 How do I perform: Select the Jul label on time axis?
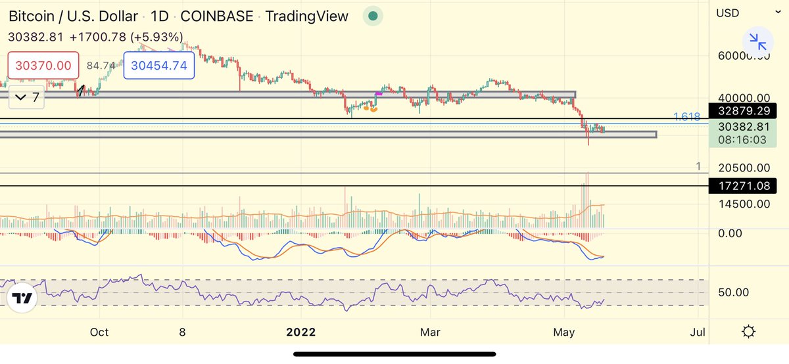[698, 332]
